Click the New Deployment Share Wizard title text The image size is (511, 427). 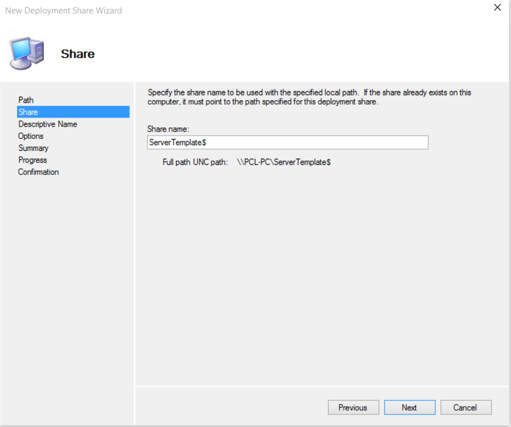63,10
